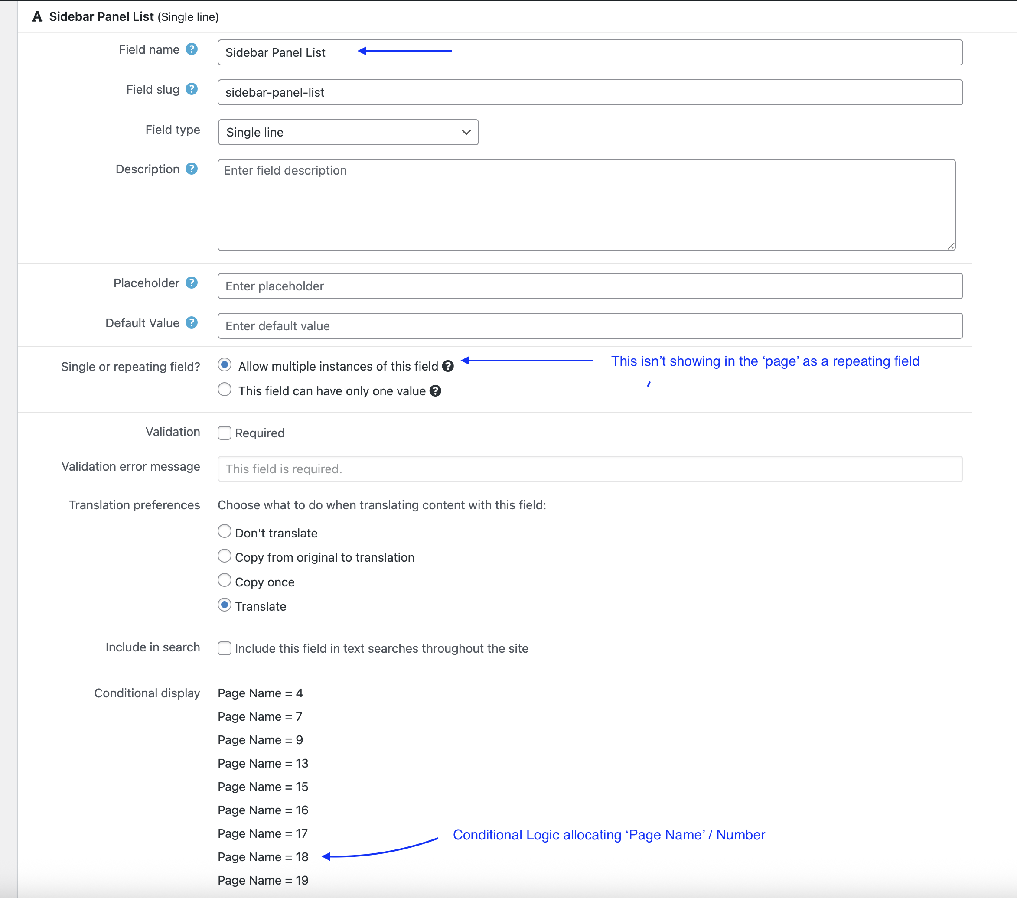Tick the Required validation checkbox
Screen dimensions: 1017x898
pyautogui.click(x=225, y=433)
